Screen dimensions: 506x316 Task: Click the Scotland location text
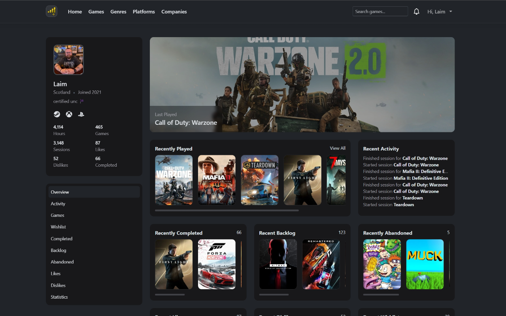click(62, 92)
